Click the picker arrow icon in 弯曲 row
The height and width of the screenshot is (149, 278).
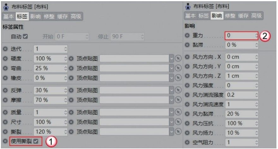coord(178,68)
